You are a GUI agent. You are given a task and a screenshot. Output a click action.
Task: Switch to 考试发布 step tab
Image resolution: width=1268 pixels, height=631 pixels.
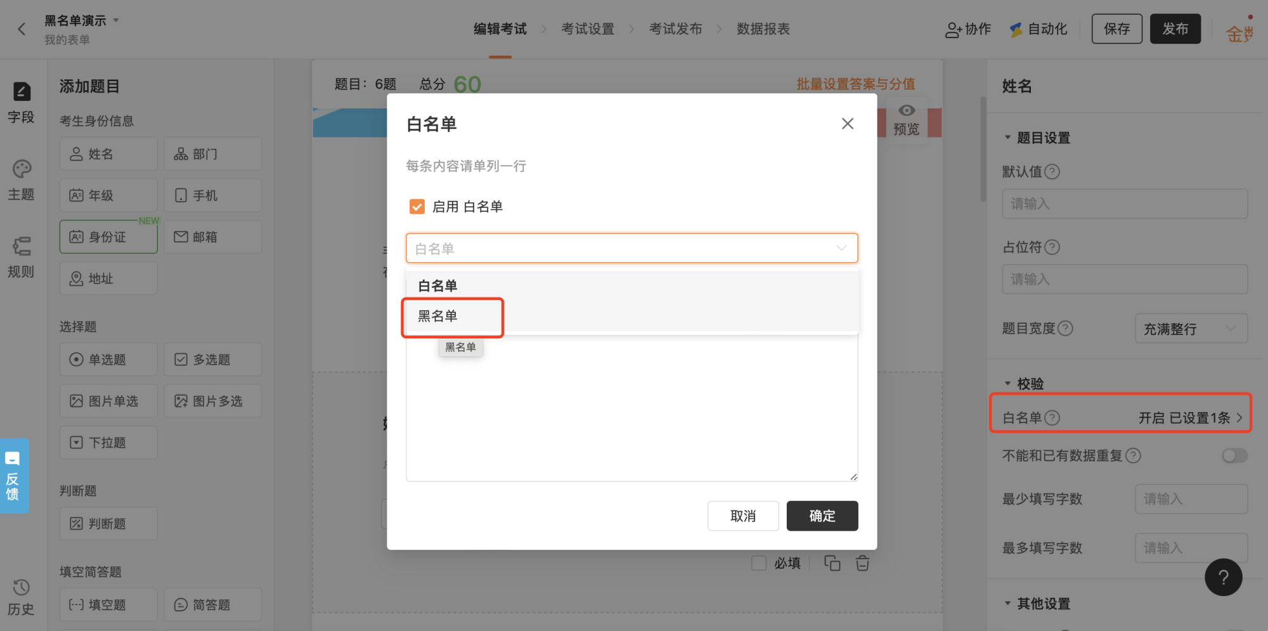click(676, 29)
